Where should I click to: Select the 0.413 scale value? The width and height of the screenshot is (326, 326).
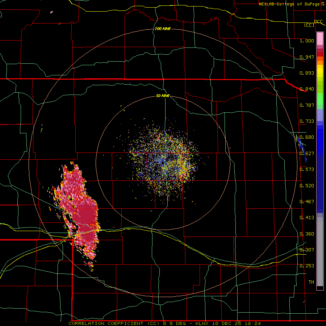pos(307,218)
